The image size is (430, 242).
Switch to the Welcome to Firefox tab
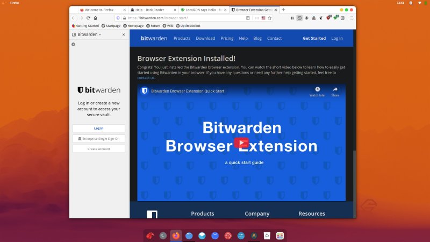(100, 10)
